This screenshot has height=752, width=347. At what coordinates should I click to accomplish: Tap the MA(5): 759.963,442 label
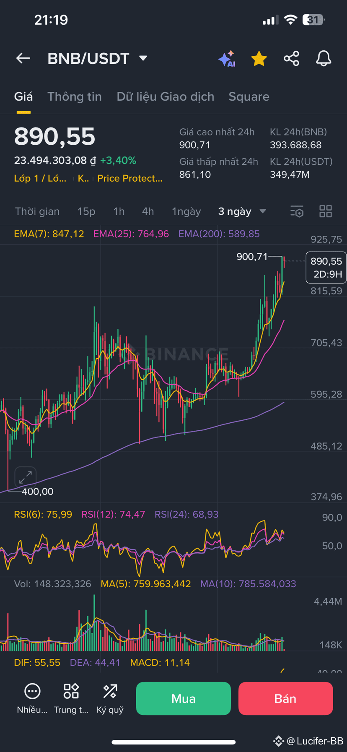point(146,584)
